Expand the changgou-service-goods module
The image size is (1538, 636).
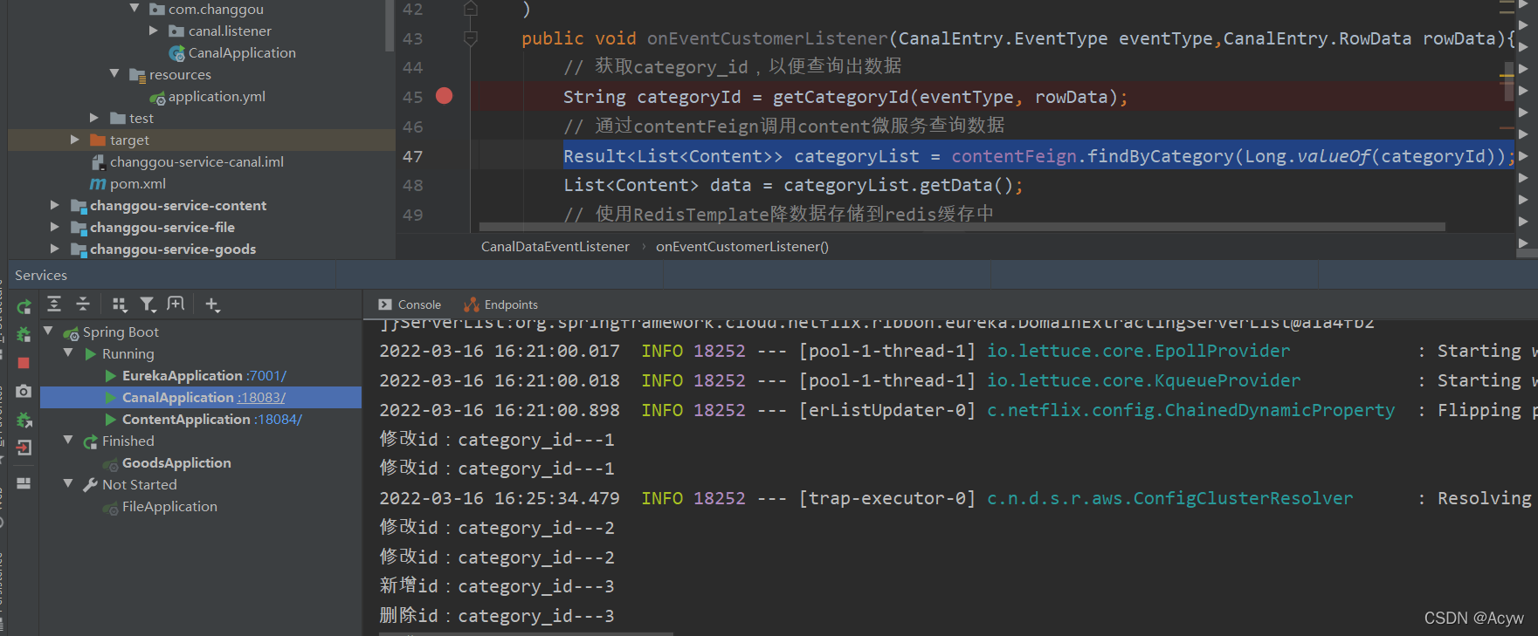(54, 249)
